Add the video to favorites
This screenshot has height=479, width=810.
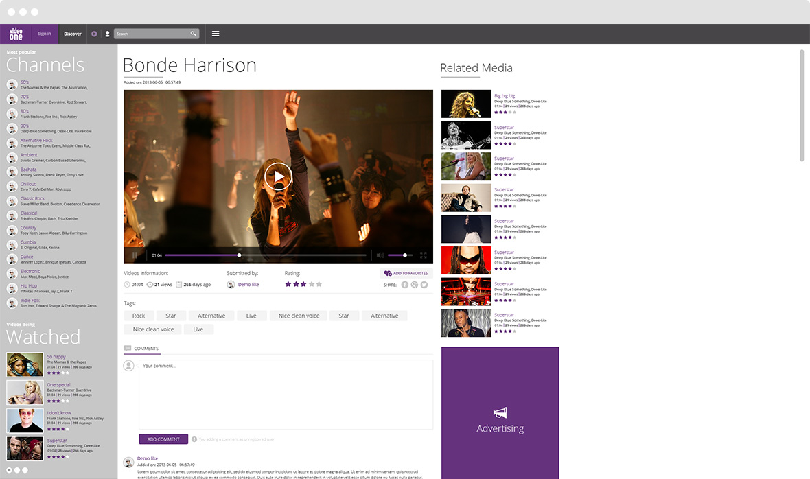[406, 273]
